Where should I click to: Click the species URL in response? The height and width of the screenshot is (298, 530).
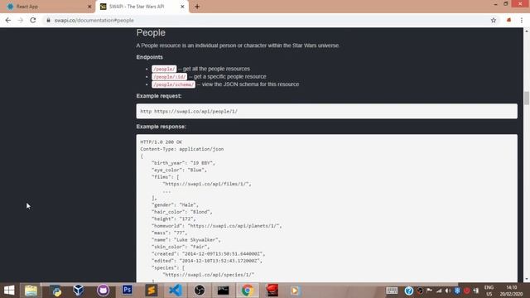(208, 275)
